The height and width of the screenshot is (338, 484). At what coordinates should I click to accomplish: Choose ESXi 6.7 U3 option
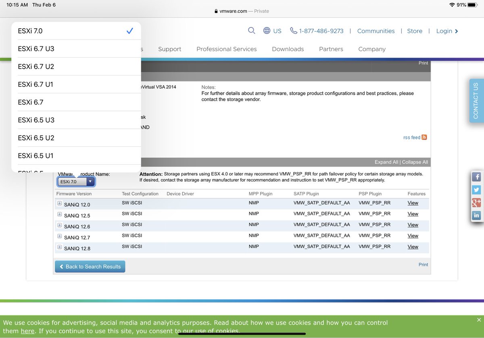[x=76, y=49]
